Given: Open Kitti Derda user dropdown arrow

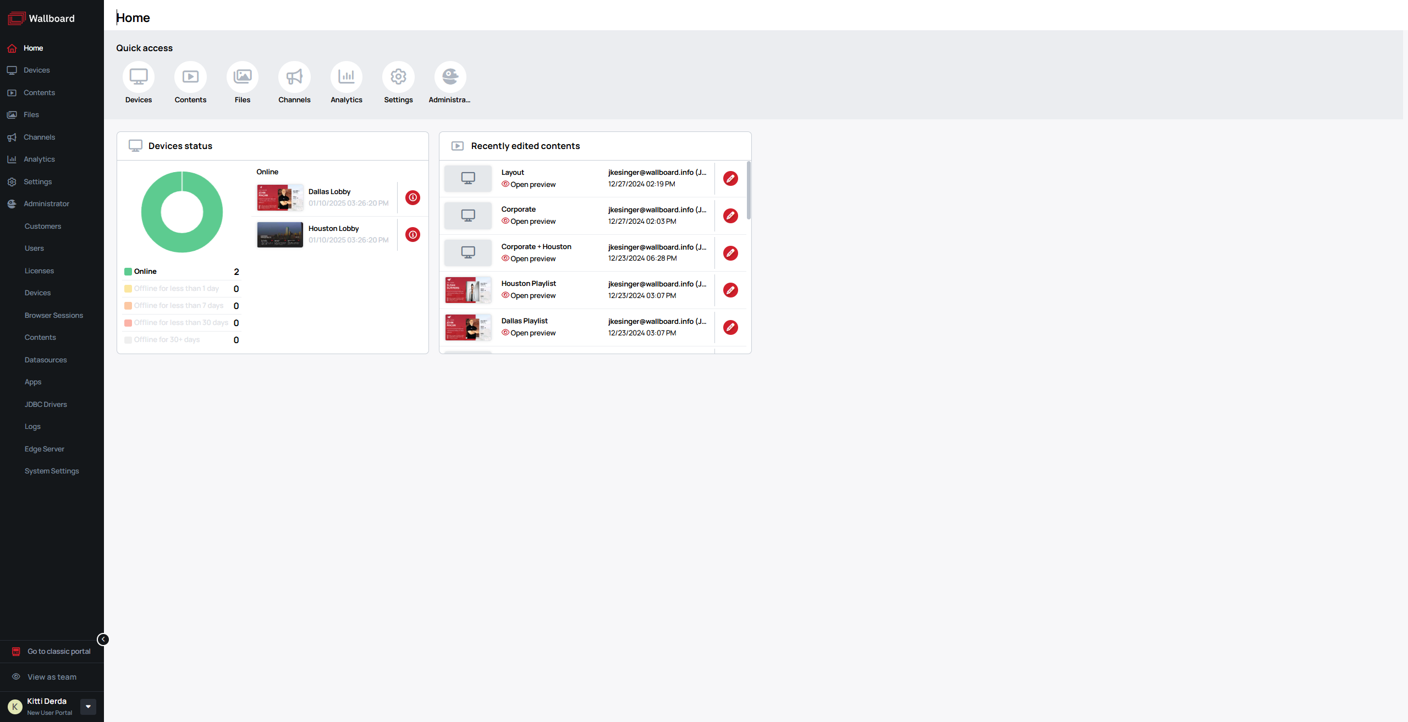Looking at the screenshot, I should pos(88,707).
